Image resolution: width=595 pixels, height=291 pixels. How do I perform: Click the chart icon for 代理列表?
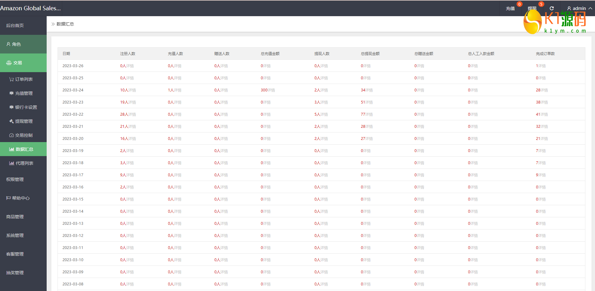(12, 163)
